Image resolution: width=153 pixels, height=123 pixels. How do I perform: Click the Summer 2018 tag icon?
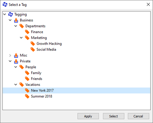click(27, 96)
